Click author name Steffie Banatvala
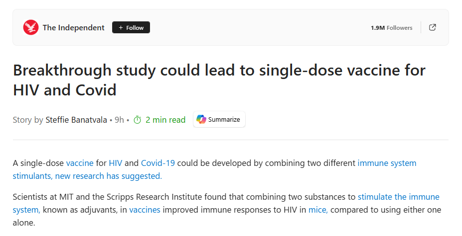The height and width of the screenshot is (236, 462). click(76, 120)
